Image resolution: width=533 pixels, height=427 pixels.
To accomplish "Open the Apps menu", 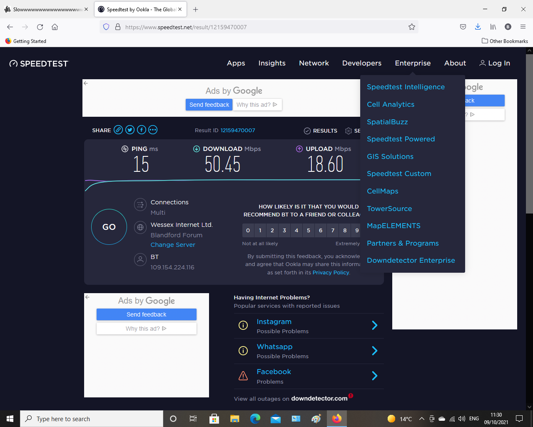I will tap(236, 63).
